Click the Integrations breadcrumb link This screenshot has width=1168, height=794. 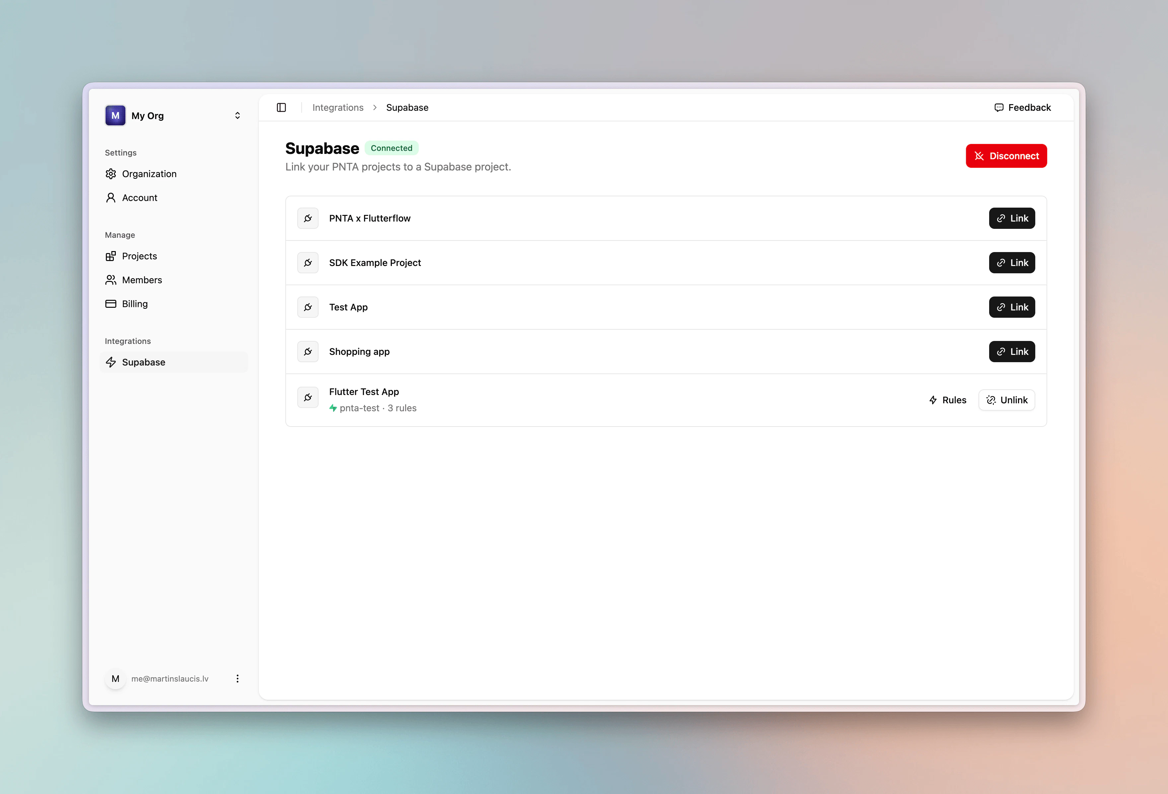coord(338,107)
